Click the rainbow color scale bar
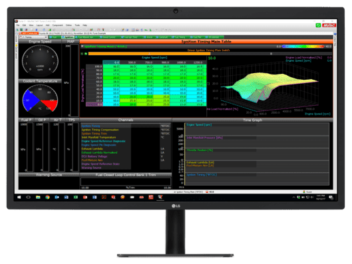The image size is (352, 264). click(303, 47)
